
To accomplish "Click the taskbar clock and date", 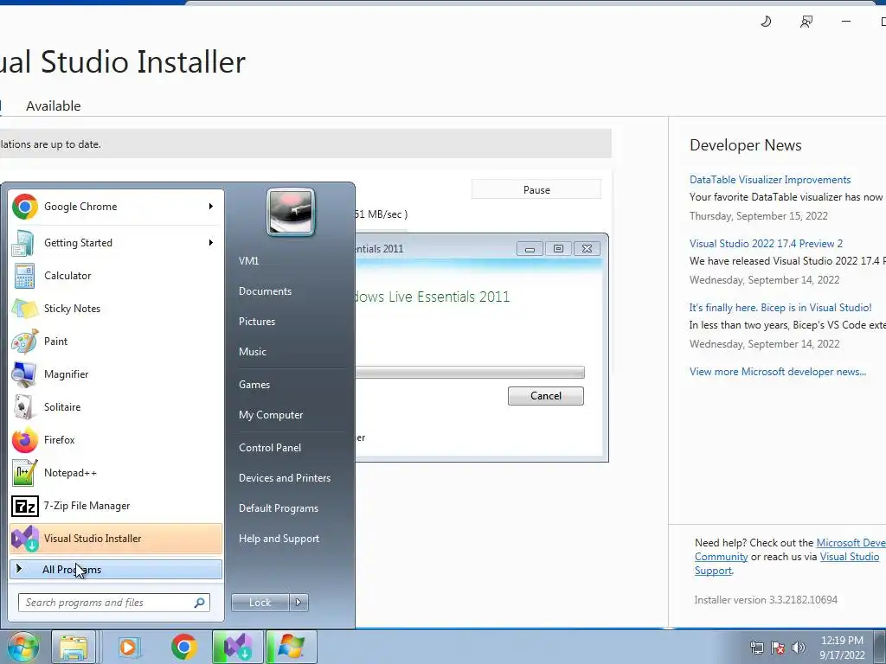I will pos(842,648).
